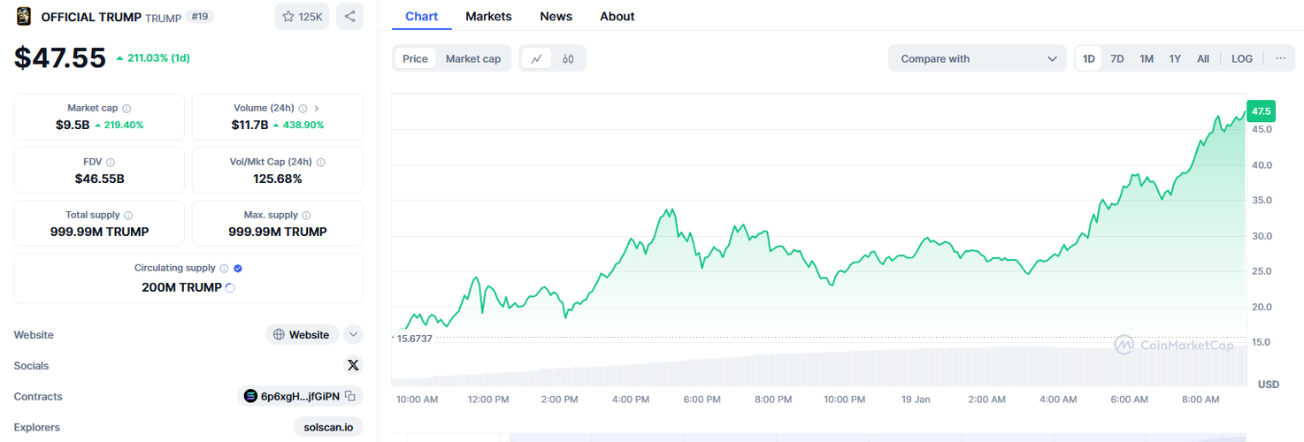Viewport: 1304px width, 442px height.
Task: Click the USD currency label on chart
Action: pyautogui.click(x=1269, y=385)
